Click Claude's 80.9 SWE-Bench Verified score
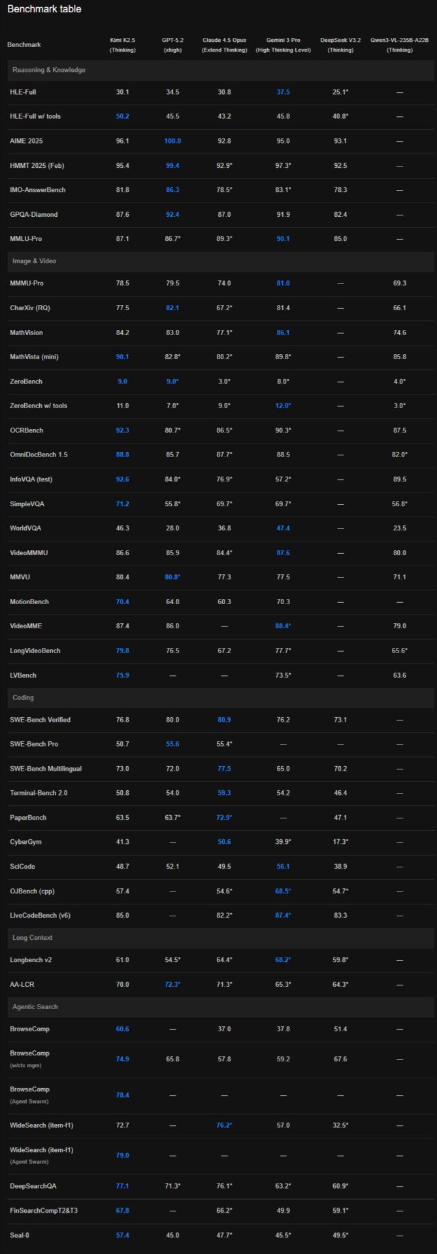 pyautogui.click(x=224, y=720)
